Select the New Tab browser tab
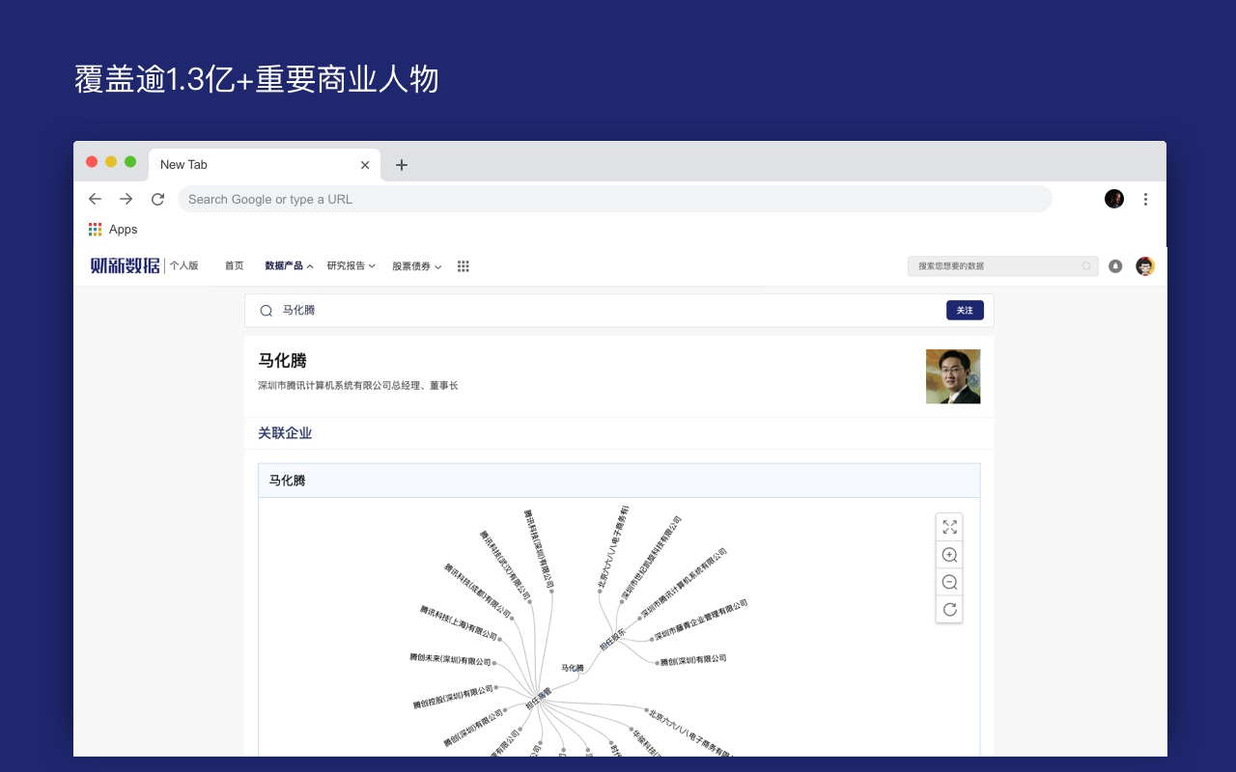The width and height of the screenshot is (1236, 772). [x=264, y=165]
